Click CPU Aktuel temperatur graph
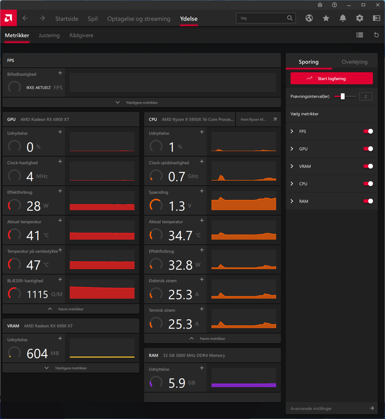The height and width of the screenshot is (419, 385). [244, 230]
